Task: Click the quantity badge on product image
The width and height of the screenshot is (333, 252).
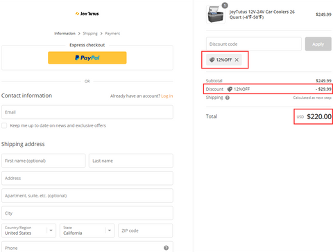Action: (x=225, y=5)
